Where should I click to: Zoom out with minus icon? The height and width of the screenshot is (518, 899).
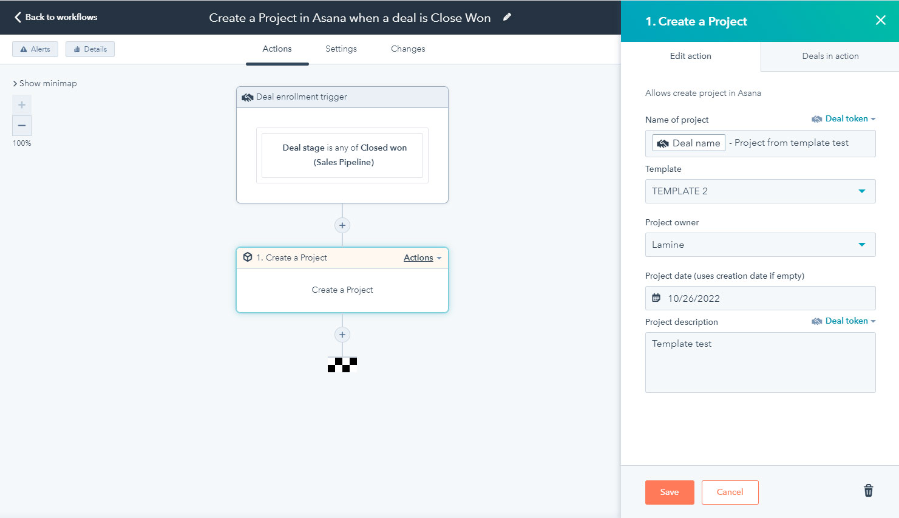click(x=22, y=126)
